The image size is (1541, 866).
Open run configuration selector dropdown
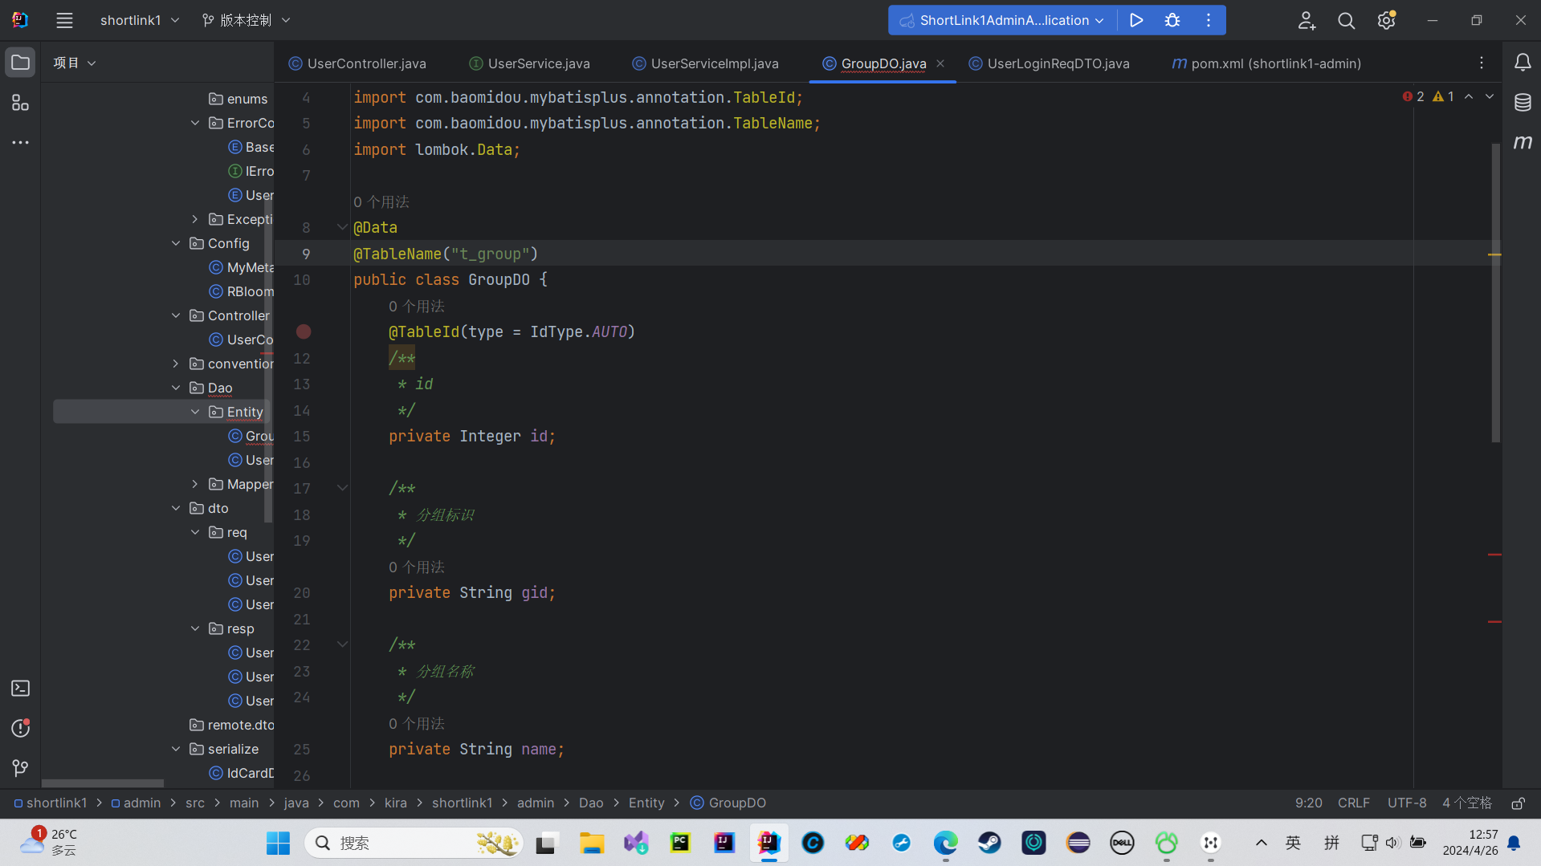(x=1003, y=20)
